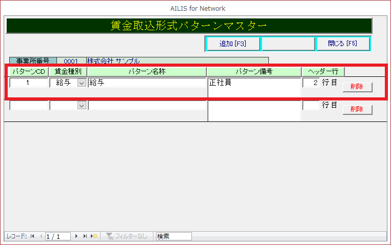
Task: Go to previous record arrow
Action: pos(41,236)
